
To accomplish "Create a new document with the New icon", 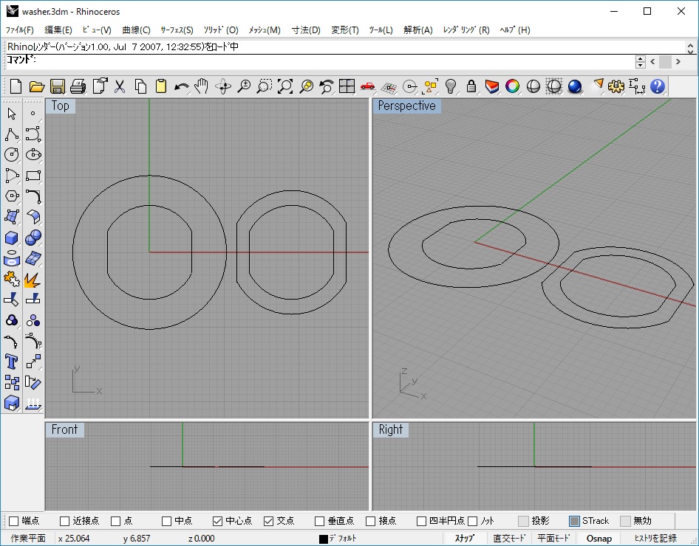I will (x=16, y=86).
